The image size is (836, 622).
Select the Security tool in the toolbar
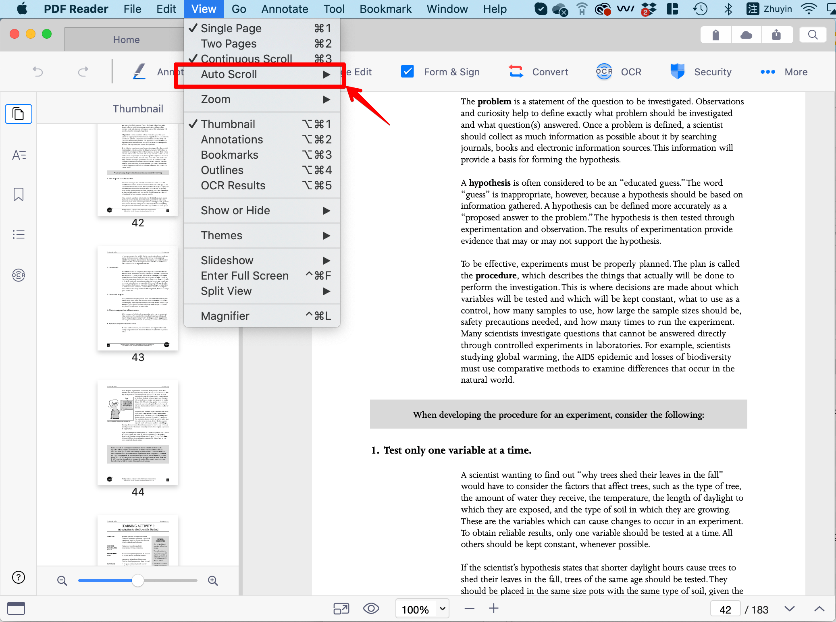click(x=702, y=72)
